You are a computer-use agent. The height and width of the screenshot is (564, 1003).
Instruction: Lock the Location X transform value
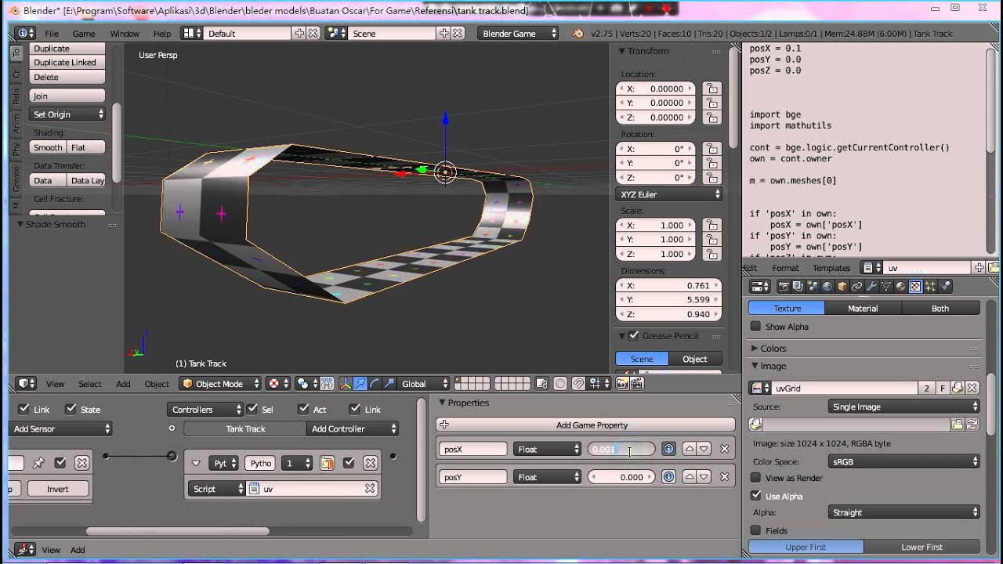click(711, 89)
